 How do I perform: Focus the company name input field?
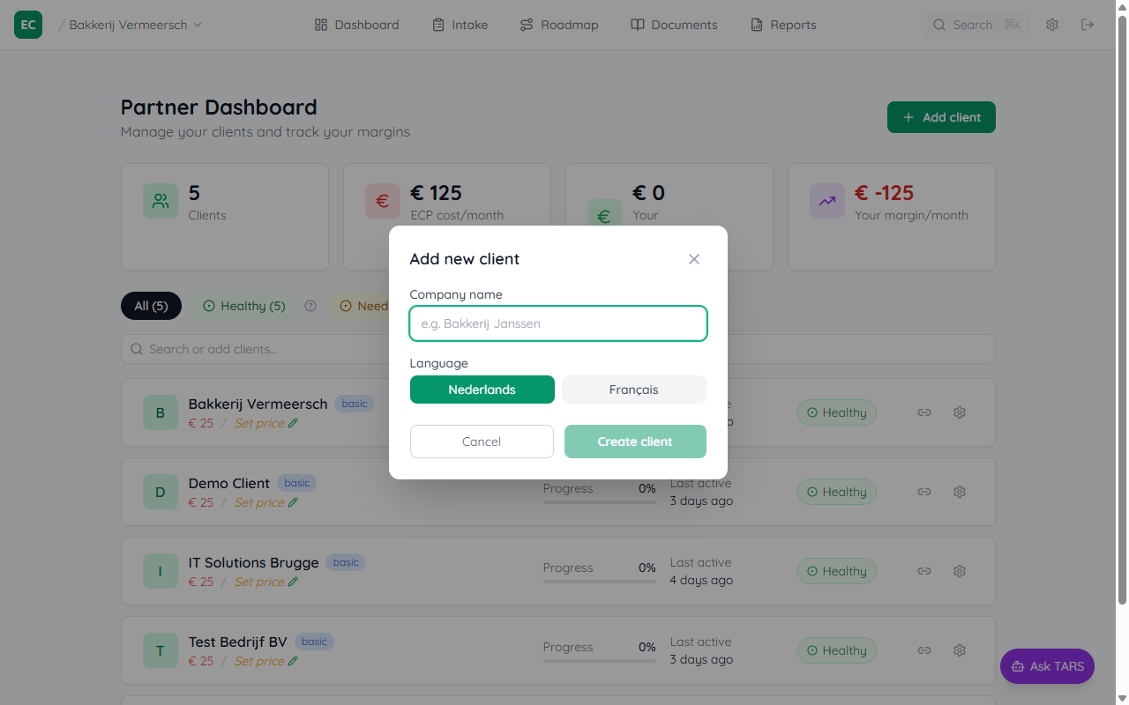click(557, 323)
